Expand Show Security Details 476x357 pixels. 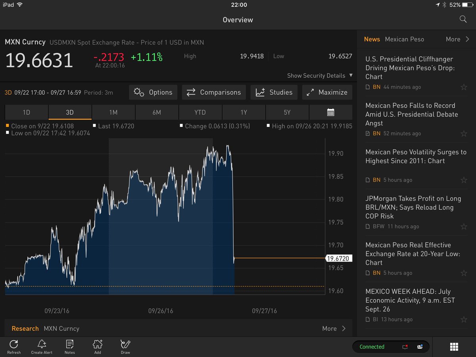click(320, 75)
